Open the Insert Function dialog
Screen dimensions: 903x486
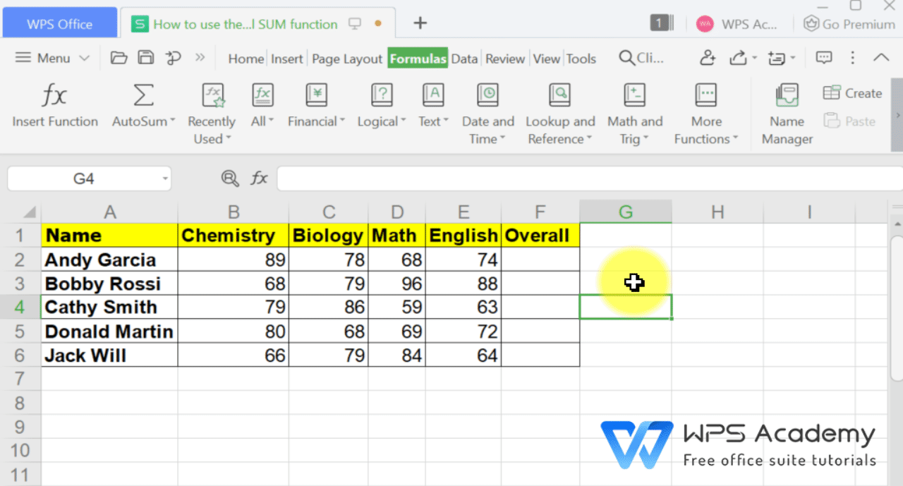pyautogui.click(x=54, y=106)
